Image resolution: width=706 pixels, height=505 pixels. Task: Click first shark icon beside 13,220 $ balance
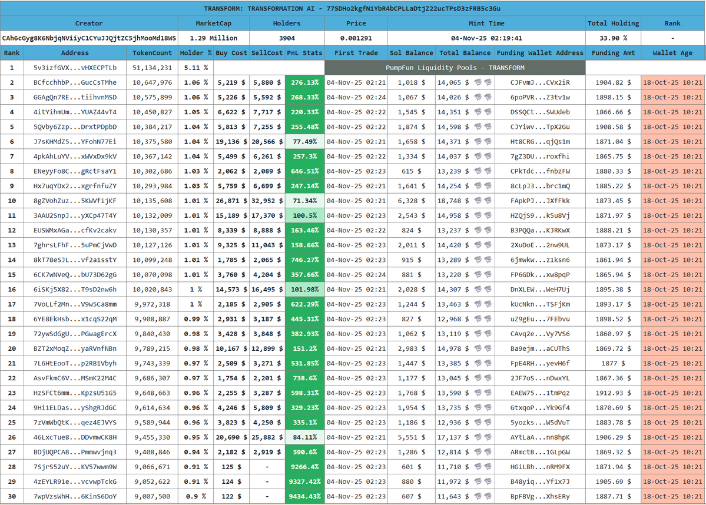[478, 274]
